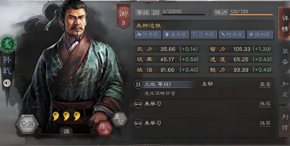Mute the Sun Qian voice speaker icon
Image resolution: width=290 pixels, height=146 pixels.
tap(7, 83)
